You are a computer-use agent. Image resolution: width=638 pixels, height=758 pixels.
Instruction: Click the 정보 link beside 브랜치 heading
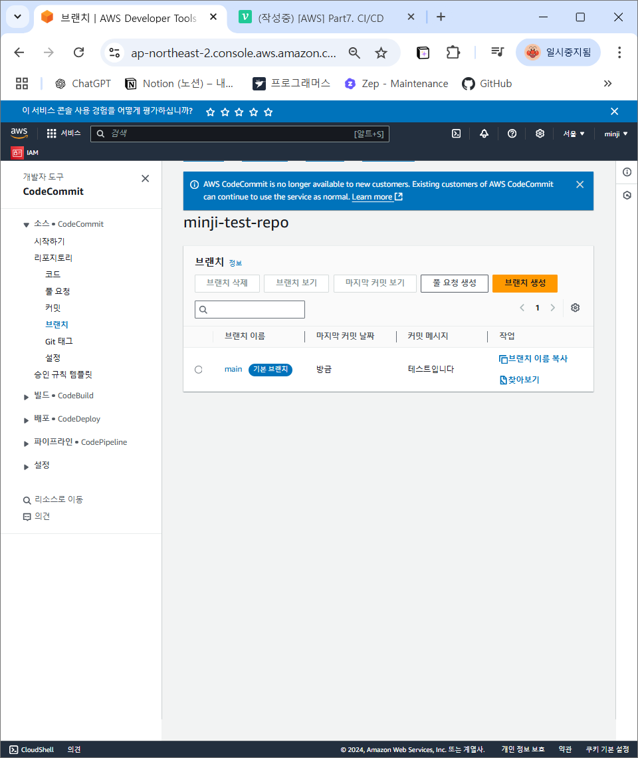pos(235,263)
